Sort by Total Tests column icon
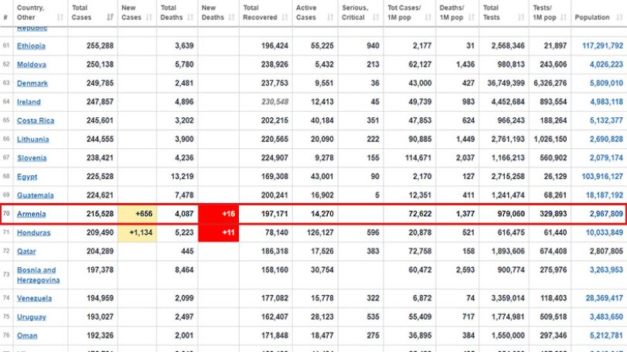This screenshot has height=352, width=627. tap(521, 17)
